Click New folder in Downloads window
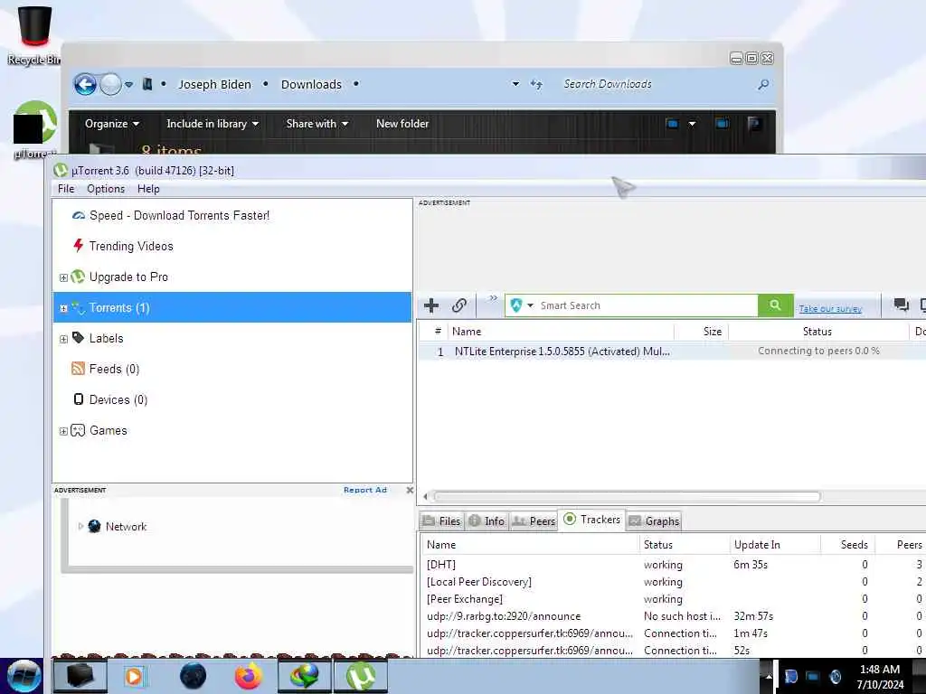Viewport: 926px width, 694px height. click(x=402, y=123)
